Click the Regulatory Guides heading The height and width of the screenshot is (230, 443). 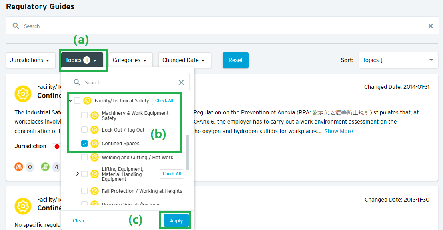[40, 6]
